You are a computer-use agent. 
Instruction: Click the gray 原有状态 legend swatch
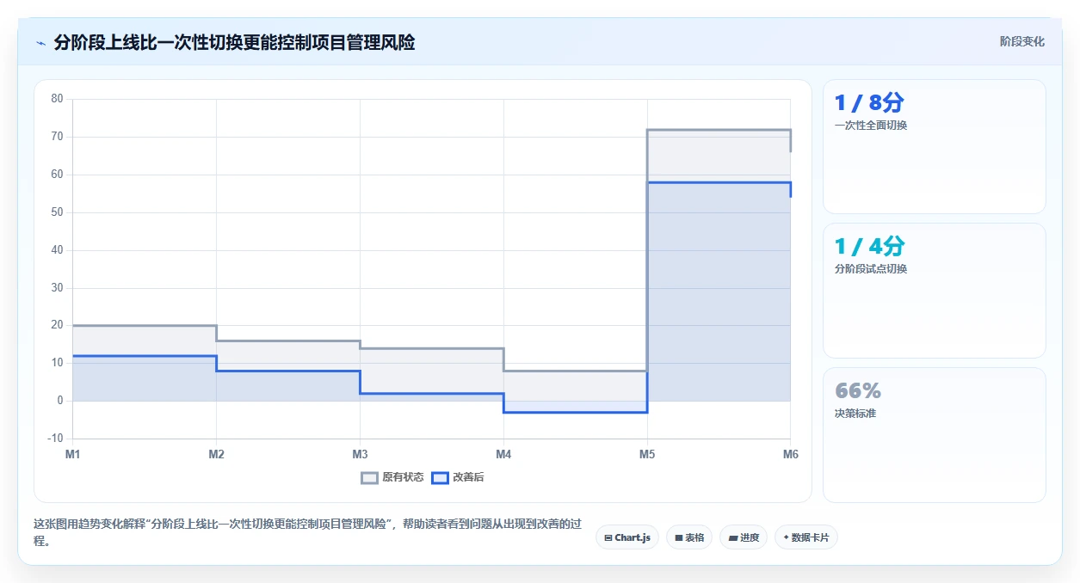[369, 478]
